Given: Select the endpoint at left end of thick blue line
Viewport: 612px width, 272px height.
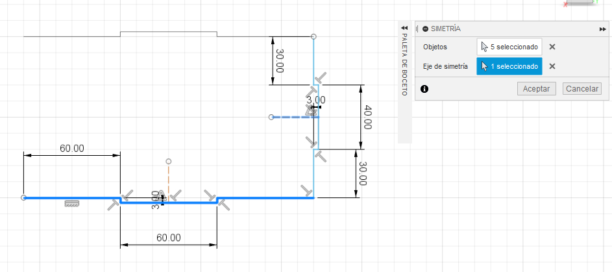Looking at the screenshot, I should (x=23, y=198).
